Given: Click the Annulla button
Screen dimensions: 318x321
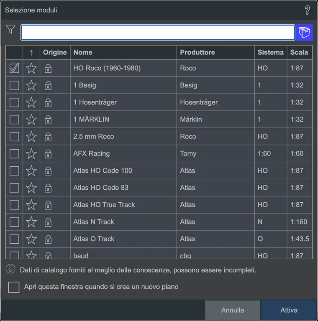Looking at the screenshot, I should [x=233, y=310].
